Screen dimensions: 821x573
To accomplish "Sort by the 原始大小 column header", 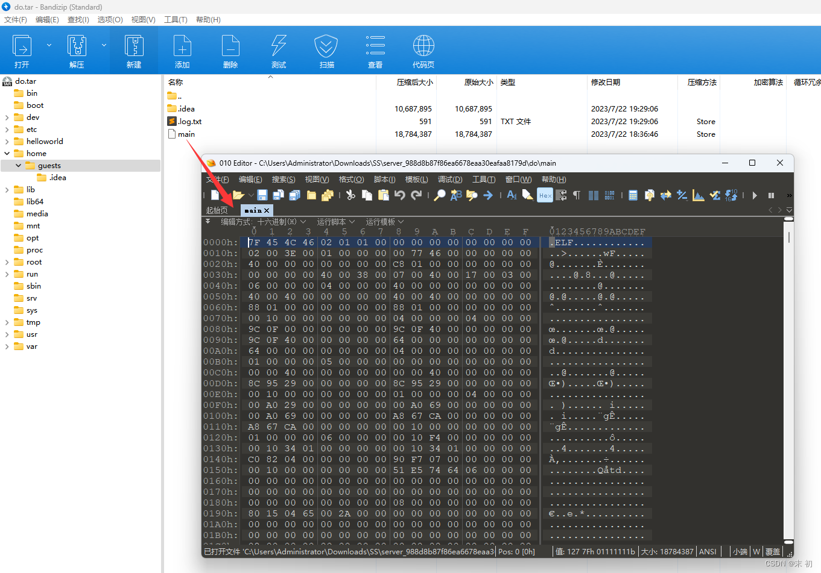I will coord(478,83).
